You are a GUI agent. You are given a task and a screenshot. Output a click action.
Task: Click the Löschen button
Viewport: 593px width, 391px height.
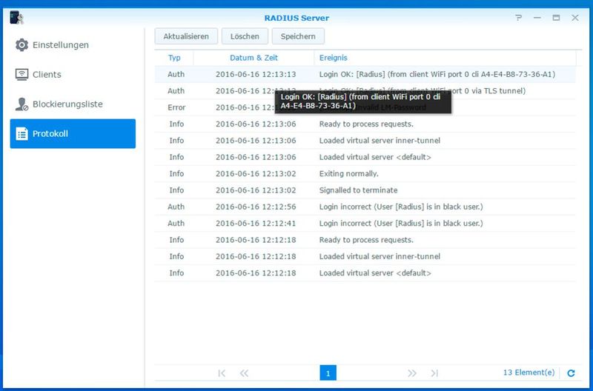tap(245, 36)
